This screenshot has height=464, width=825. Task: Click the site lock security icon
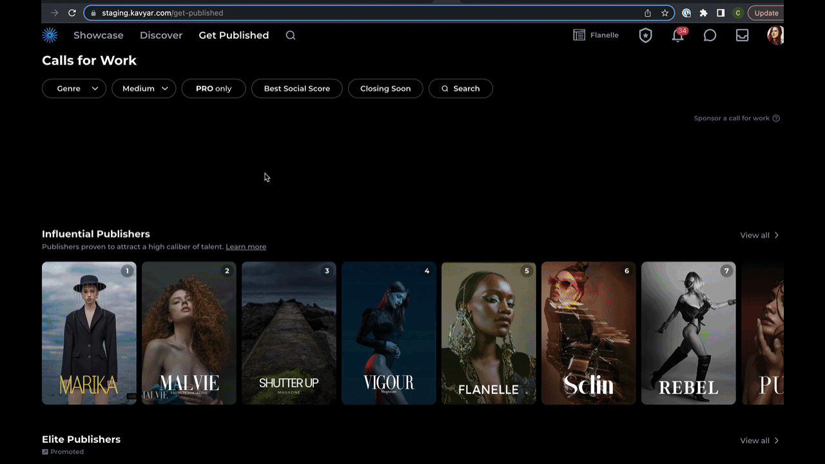pos(93,13)
